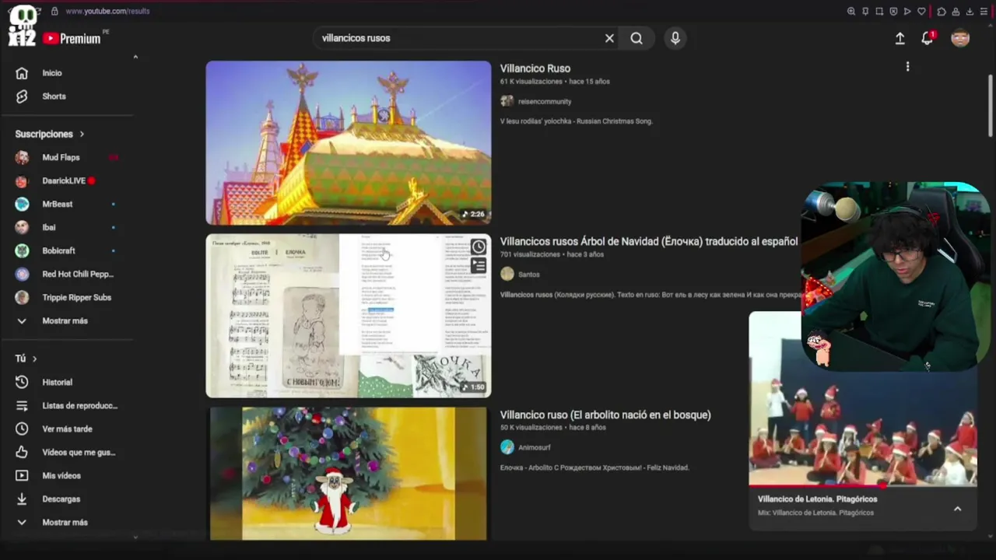Open Trippie Ripper Subs subscription
This screenshot has width=996, height=560.
[x=76, y=298]
